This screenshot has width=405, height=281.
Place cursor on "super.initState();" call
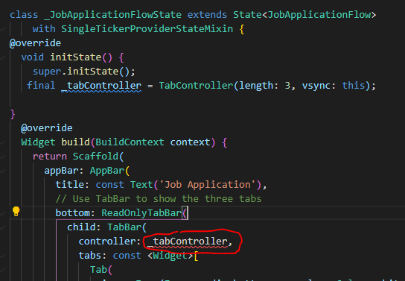tap(84, 72)
